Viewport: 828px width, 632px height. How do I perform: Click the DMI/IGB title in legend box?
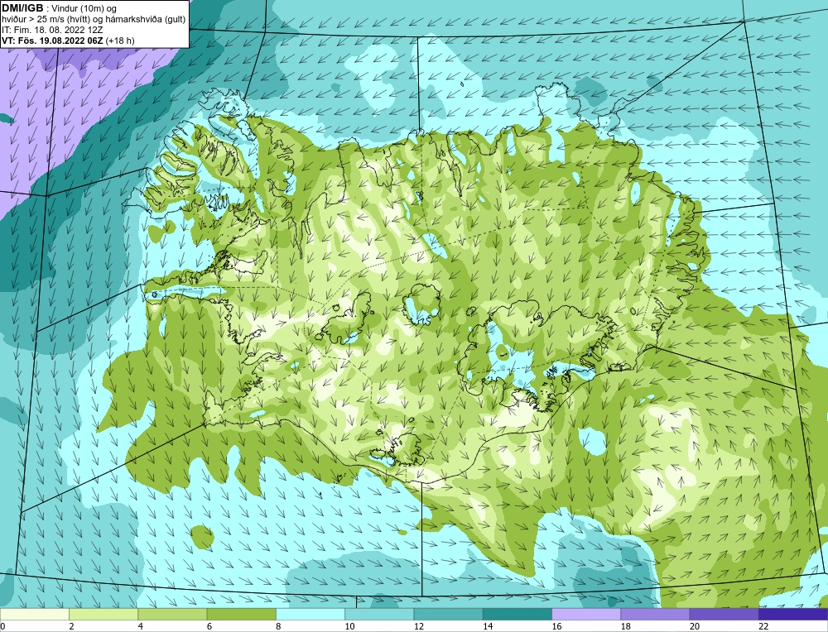point(22,8)
